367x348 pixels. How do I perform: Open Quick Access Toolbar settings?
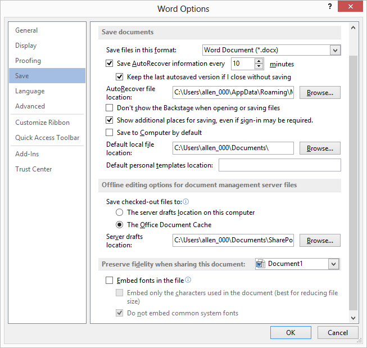pyautogui.click(x=47, y=138)
